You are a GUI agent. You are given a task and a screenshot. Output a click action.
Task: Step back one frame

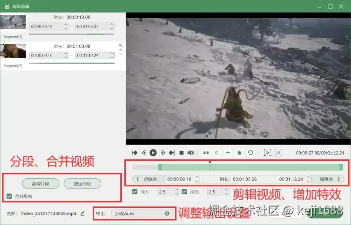click(144, 153)
